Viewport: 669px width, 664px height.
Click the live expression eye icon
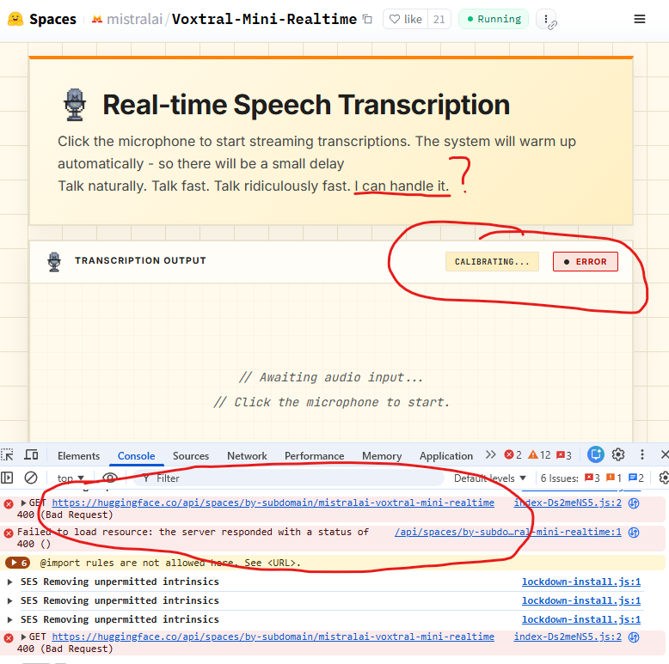[x=110, y=478]
